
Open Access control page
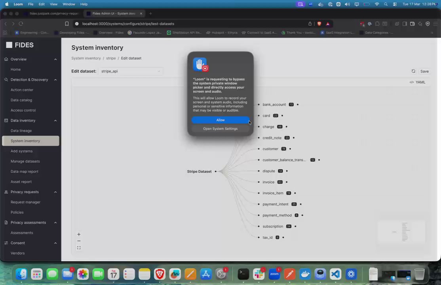tap(23, 110)
